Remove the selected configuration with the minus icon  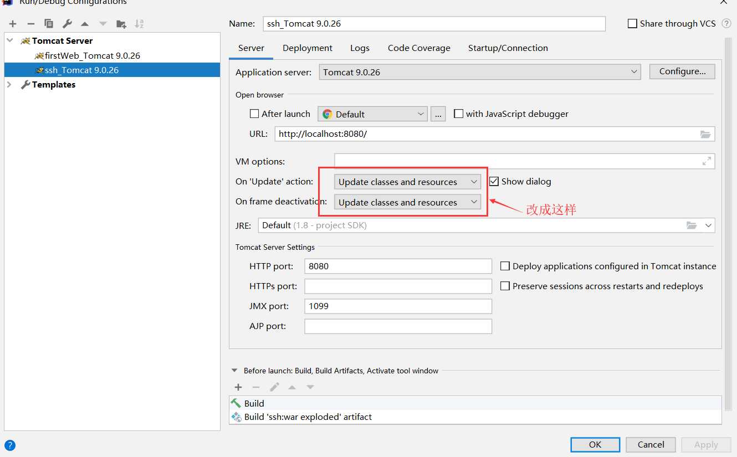tap(31, 24)
